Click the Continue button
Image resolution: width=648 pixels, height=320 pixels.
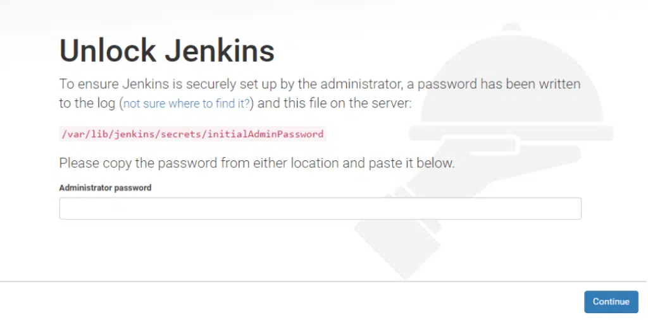611,302
